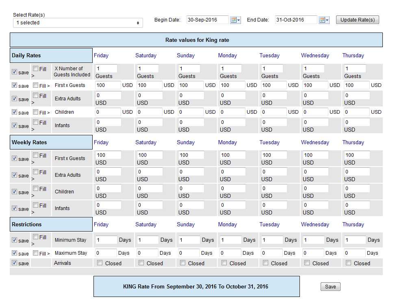The image size is (395, 299).
Task: Check Sunday Arrivals Closed checkbox
Action: point(182,263)
